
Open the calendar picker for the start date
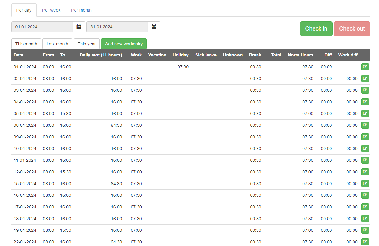coord(79,27)
